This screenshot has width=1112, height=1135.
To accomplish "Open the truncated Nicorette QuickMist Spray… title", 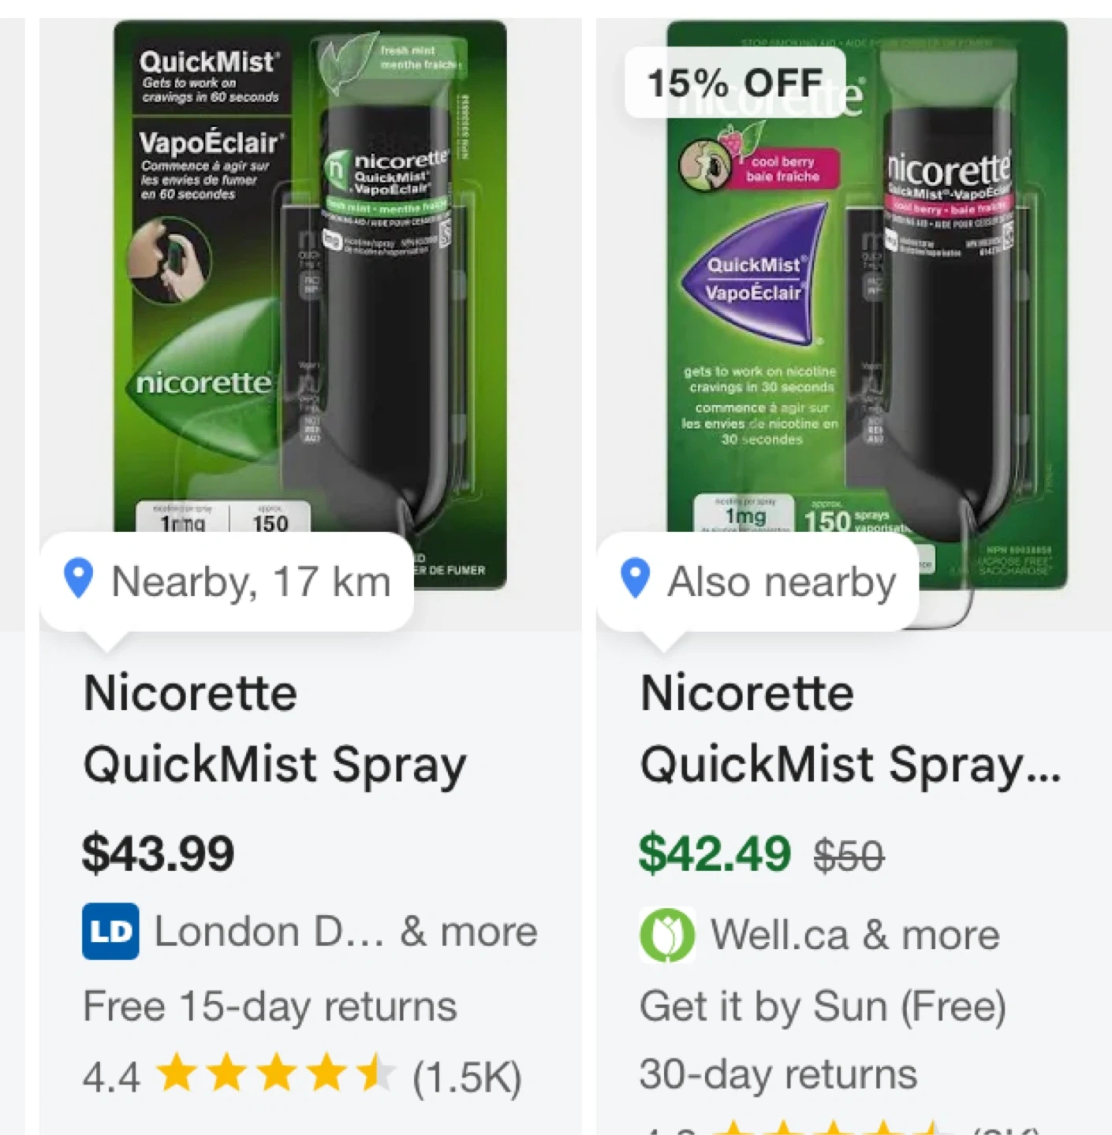I will (x=850, y=729).
